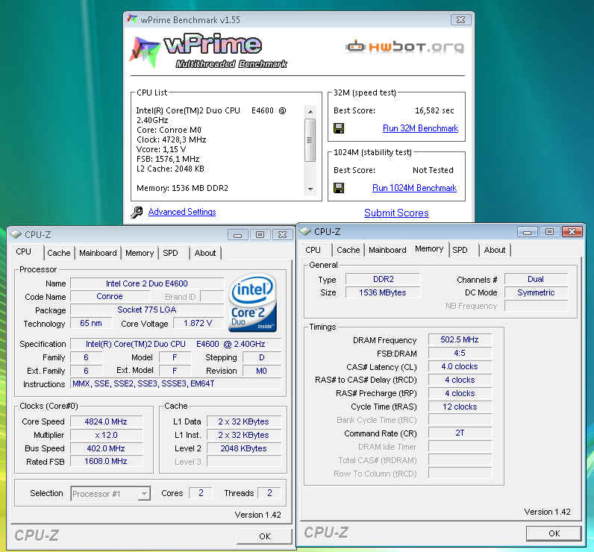Viewport: 594px width, 552px height.
Task: Click the Rated FSB 1608.0 MHz field
Action: click(x=106, y=461)
